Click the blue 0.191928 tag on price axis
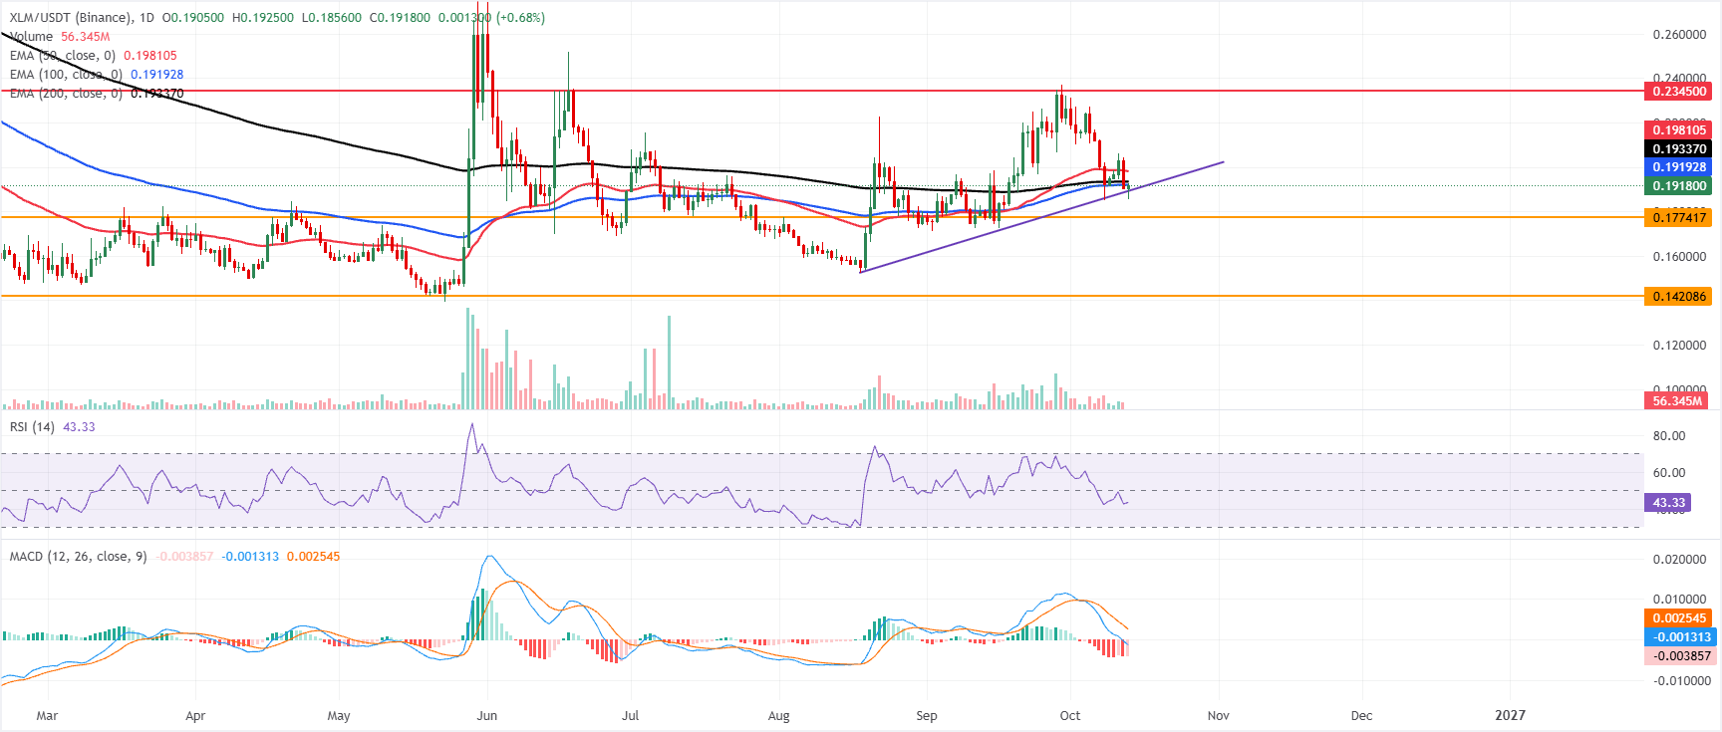 coord(1678,167)
